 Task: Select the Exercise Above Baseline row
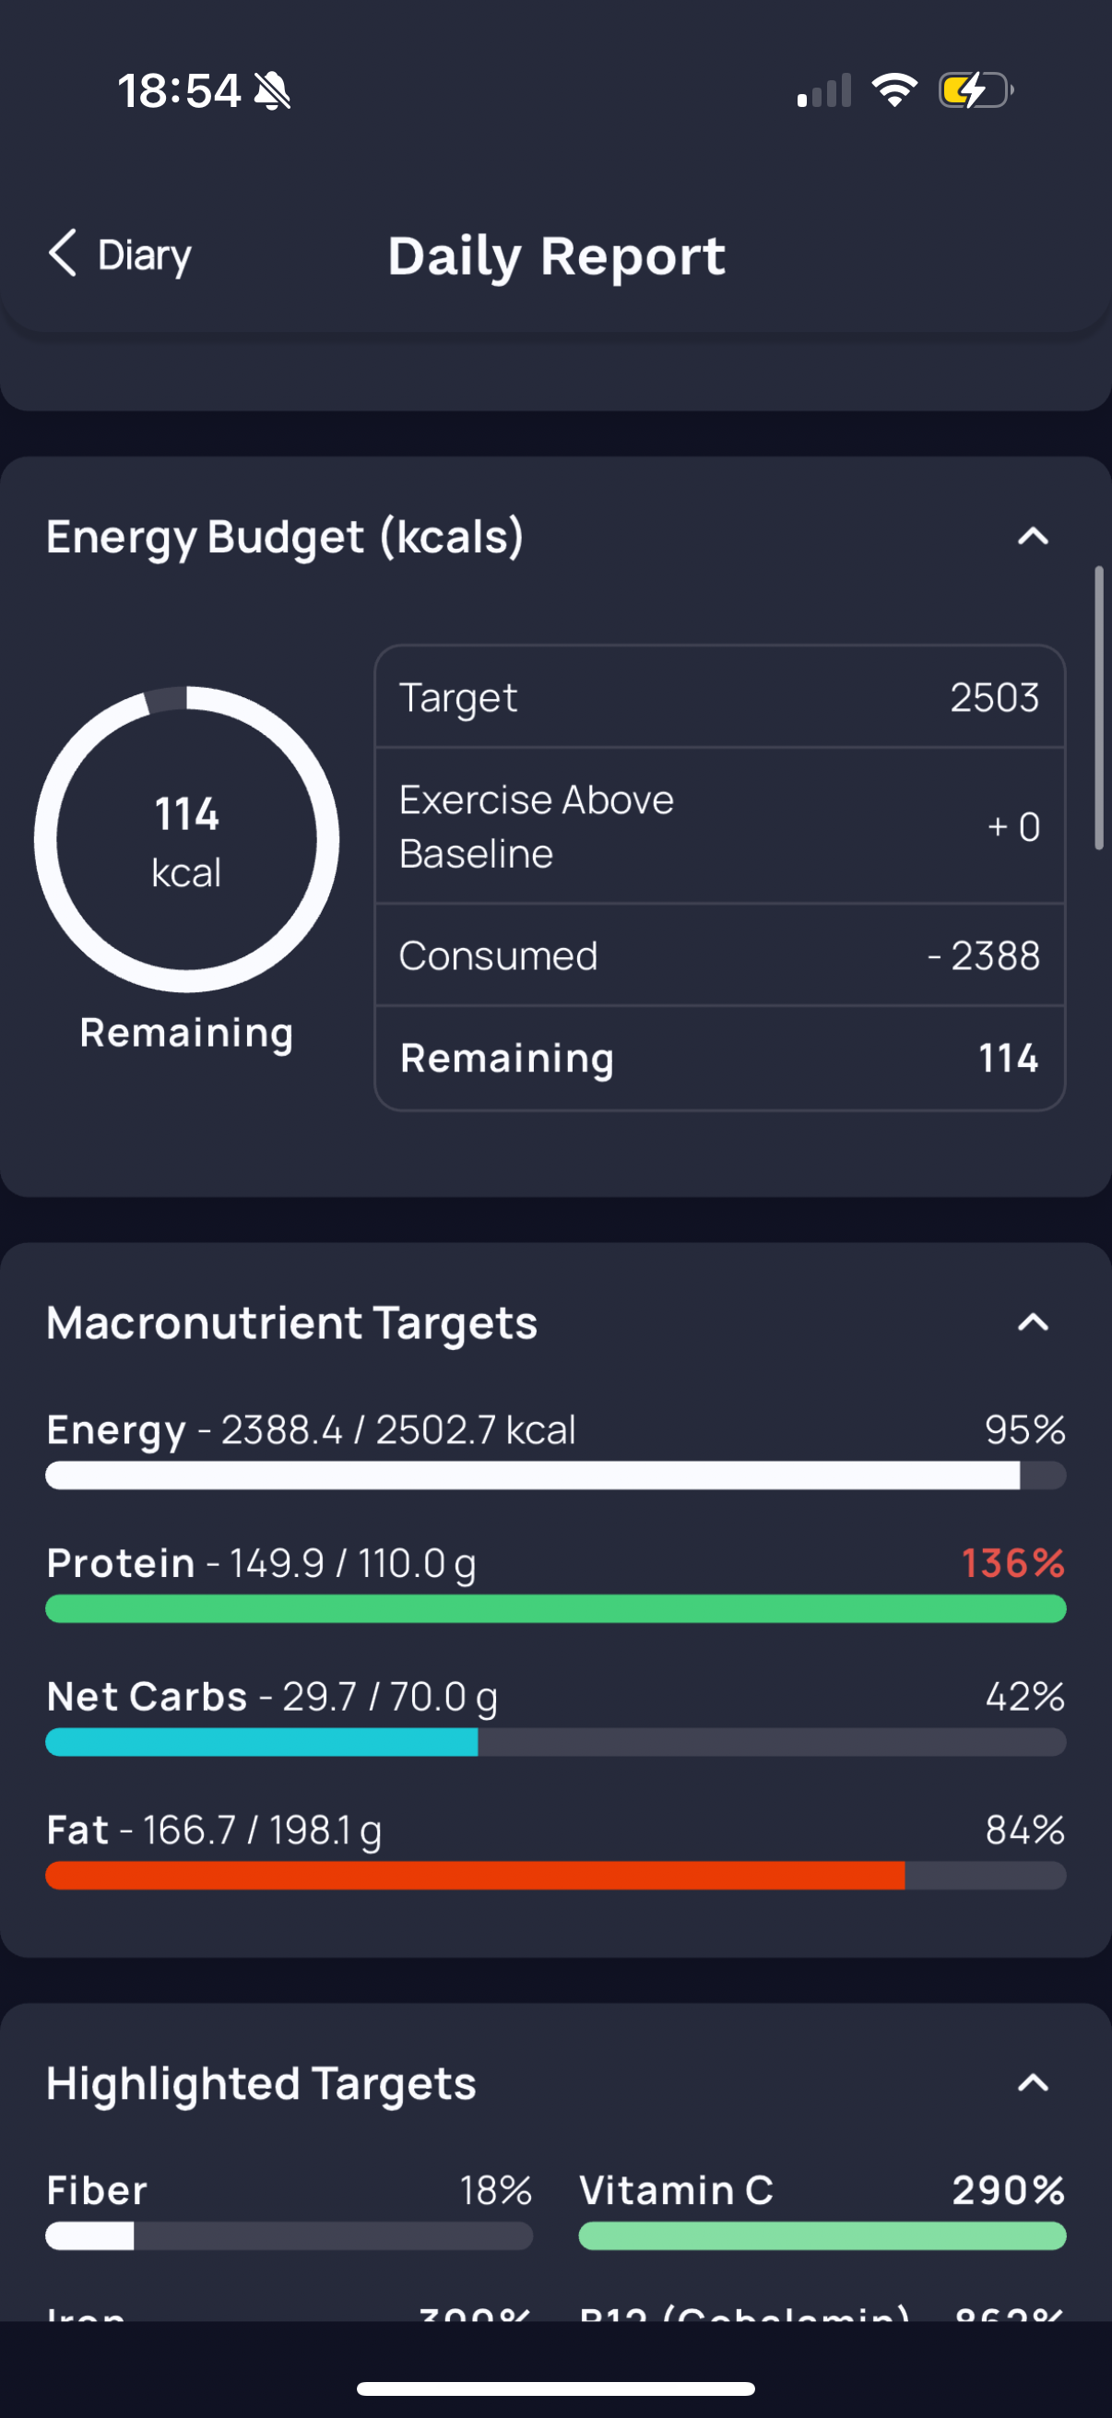(x=720, y=826)
